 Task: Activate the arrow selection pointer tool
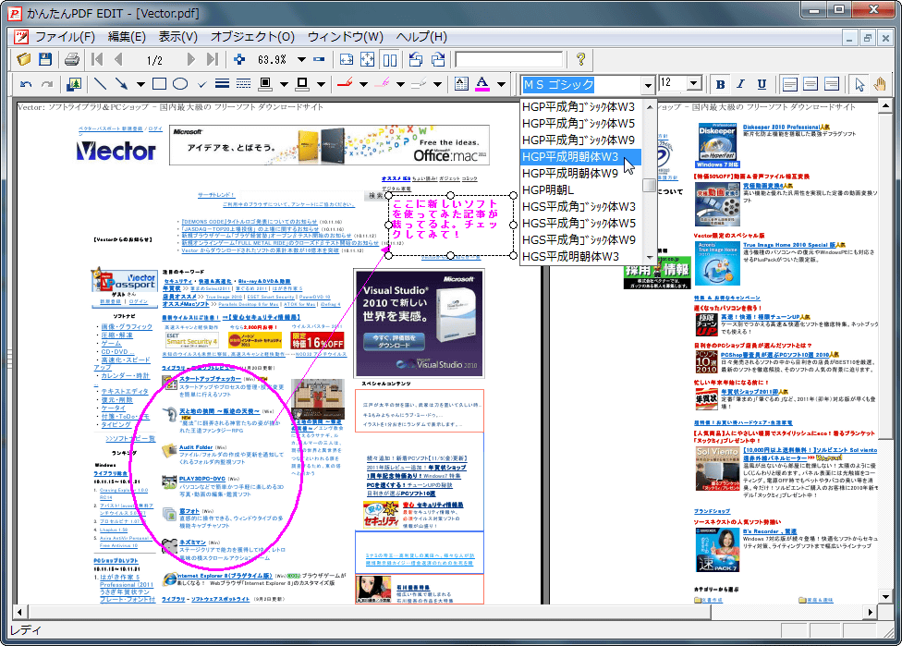[859, 84]
